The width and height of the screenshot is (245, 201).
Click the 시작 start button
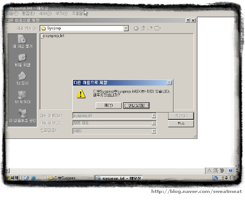click(x=13, y=178)
